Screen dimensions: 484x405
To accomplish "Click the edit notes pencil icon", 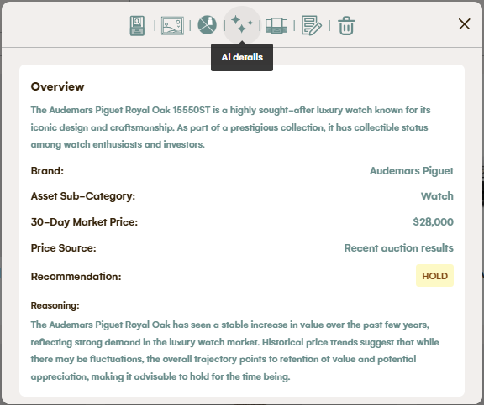I will click(312, 25).
